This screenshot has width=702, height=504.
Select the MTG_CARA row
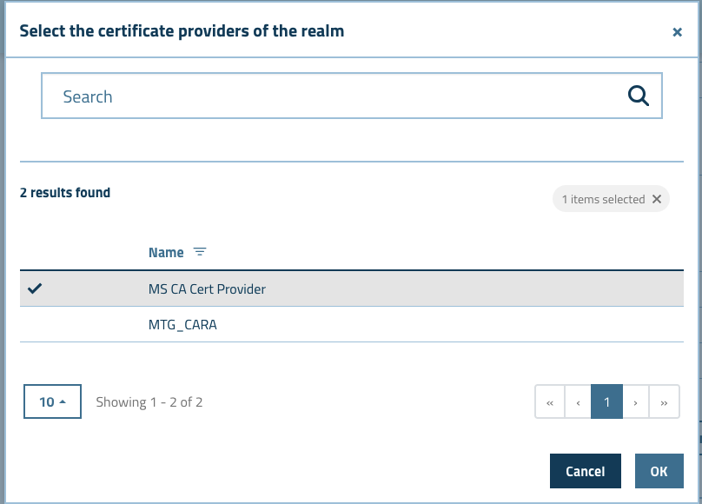click(352, 324)
